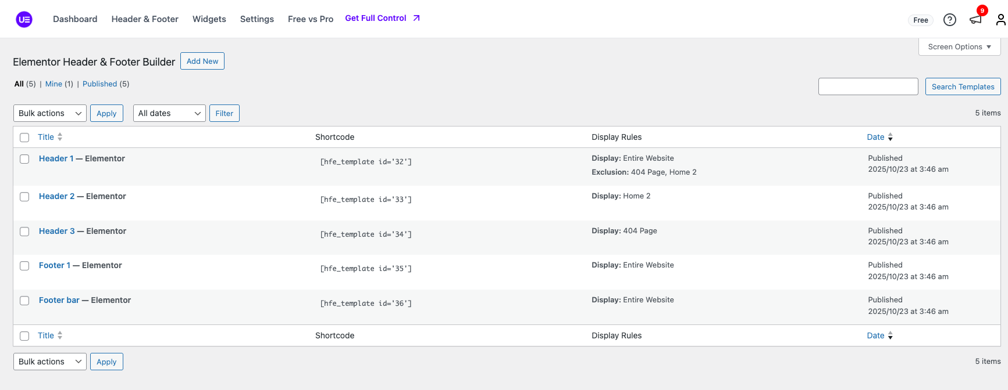Open the top Bulk actions dropdown
Image resolution: width=1008 pixels, height=390 pixels.
[x=49, y=113]
